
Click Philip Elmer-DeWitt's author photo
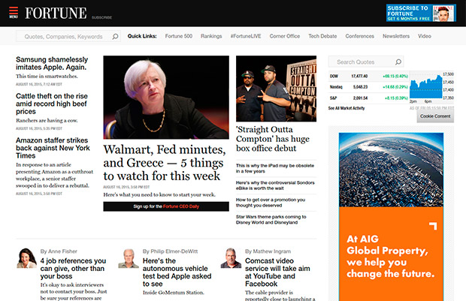tap(129, 258)
